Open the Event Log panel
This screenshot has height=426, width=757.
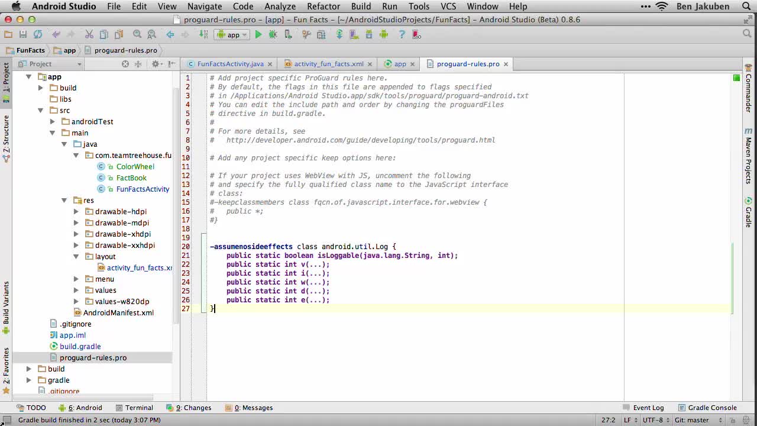pyautogui.click(x=643, y=408)
